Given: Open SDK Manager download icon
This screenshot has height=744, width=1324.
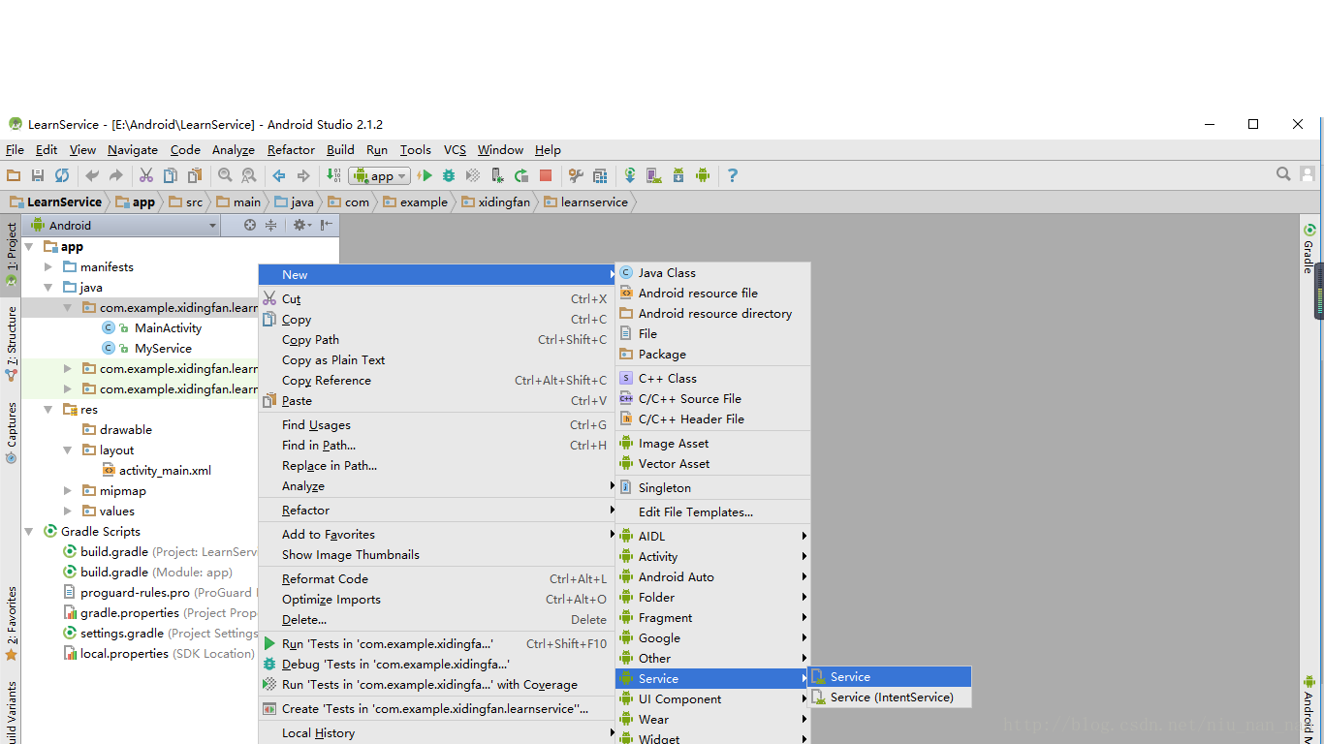Looking at the screenshot, I should (678, 175).
